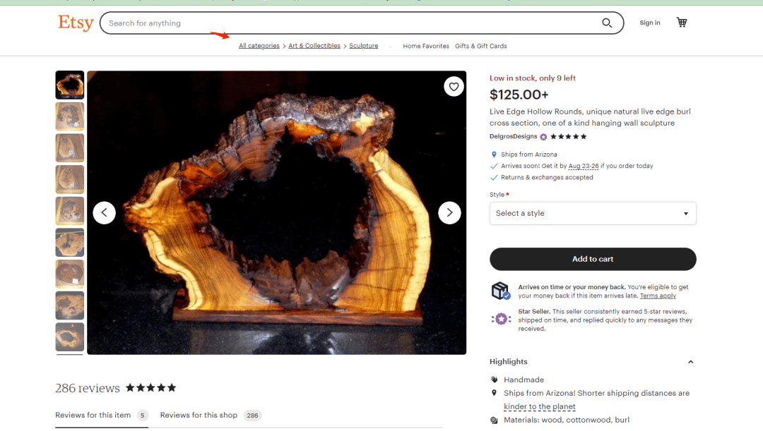
Task: Click the five-star rating beside the shop name
Action: [568, 137]
